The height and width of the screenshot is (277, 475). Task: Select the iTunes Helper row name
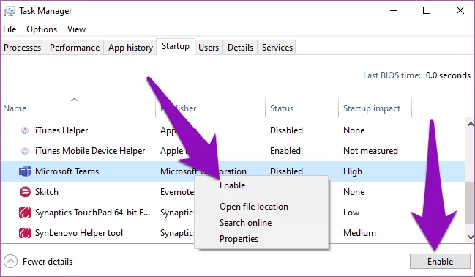click(61, 130)
